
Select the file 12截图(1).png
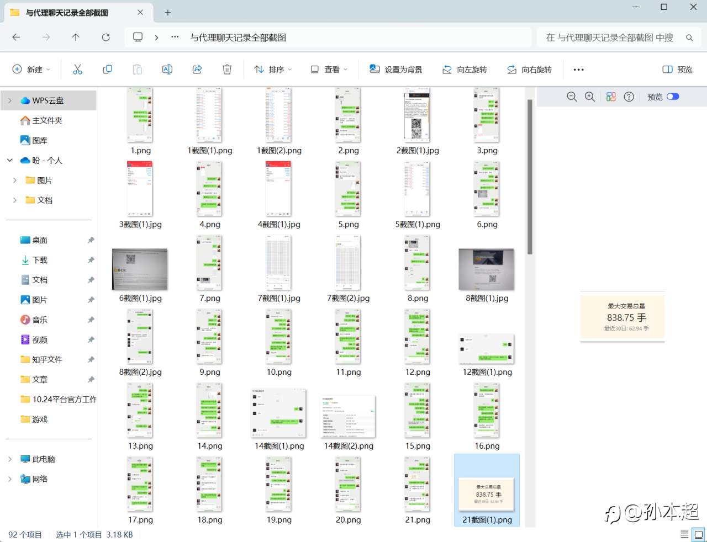click(x=487, y=355)
